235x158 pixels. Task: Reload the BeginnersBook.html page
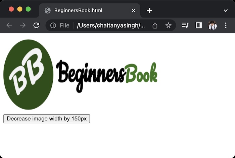[x=36, y=25]
